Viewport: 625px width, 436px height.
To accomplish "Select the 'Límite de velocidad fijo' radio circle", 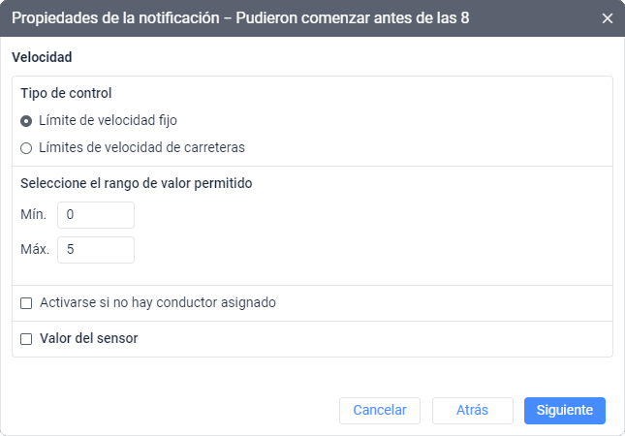I will [26, 121].
